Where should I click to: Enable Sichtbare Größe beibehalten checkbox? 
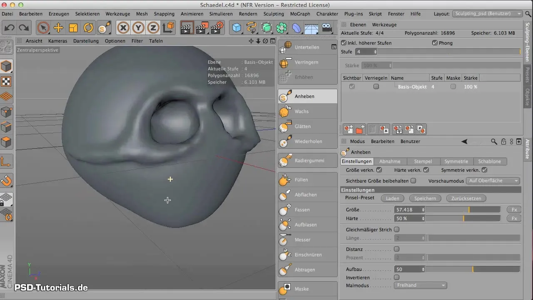click(413, 181)
